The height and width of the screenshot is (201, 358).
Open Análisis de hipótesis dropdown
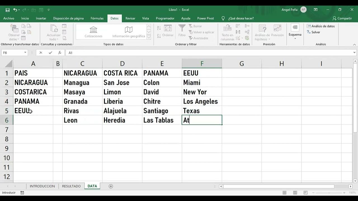(x=262, y=33)
